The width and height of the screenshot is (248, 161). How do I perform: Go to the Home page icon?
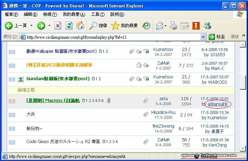pyautogui.click(x=80, y=26)
